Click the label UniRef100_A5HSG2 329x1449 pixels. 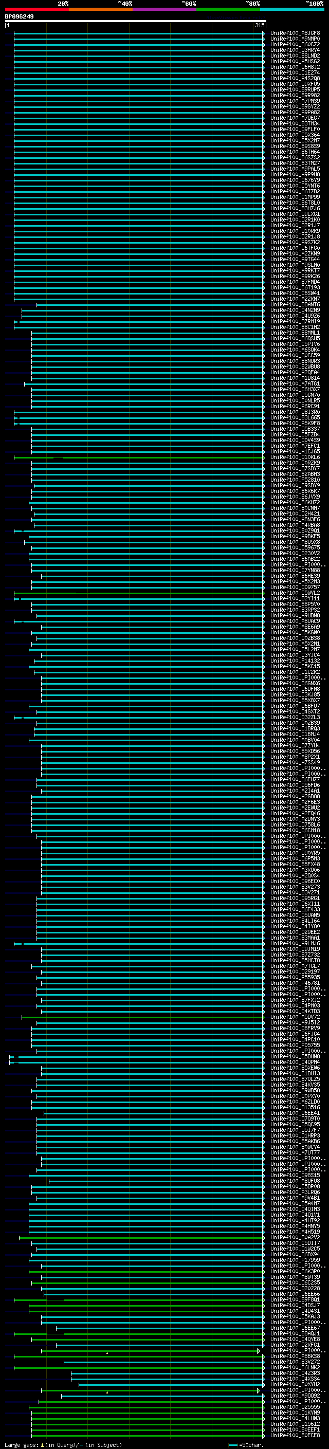coord(295,61)
